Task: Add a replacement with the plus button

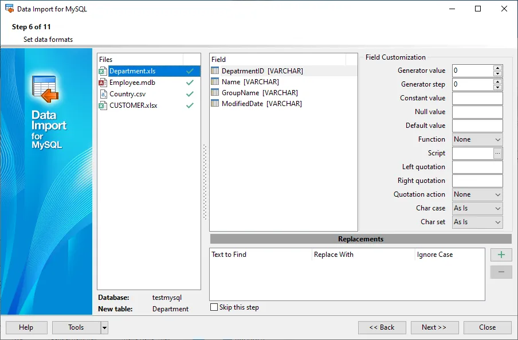Action: pyautogui.click(x=501, y=255)
